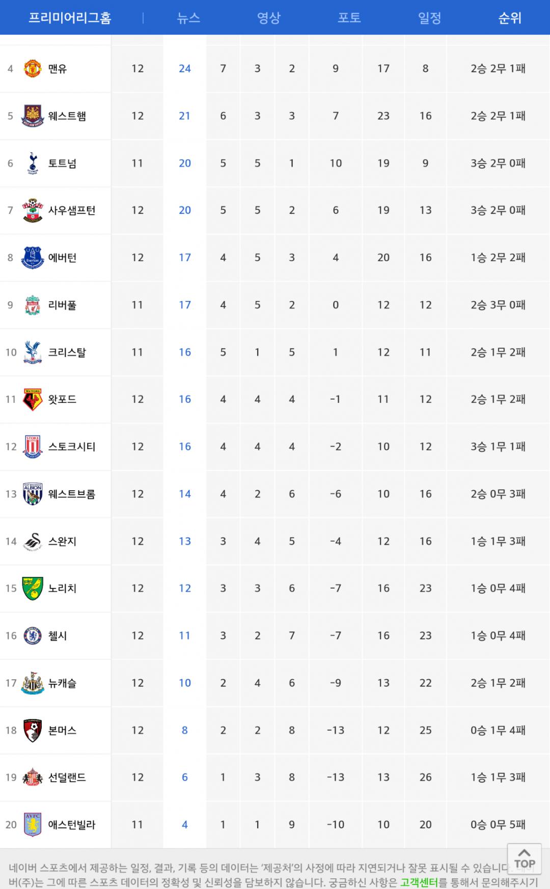Open the 고객센터 link
Image resolution: width=550 pixels, height=889 pixels.
pyautogui.click(x=419, y=882)
